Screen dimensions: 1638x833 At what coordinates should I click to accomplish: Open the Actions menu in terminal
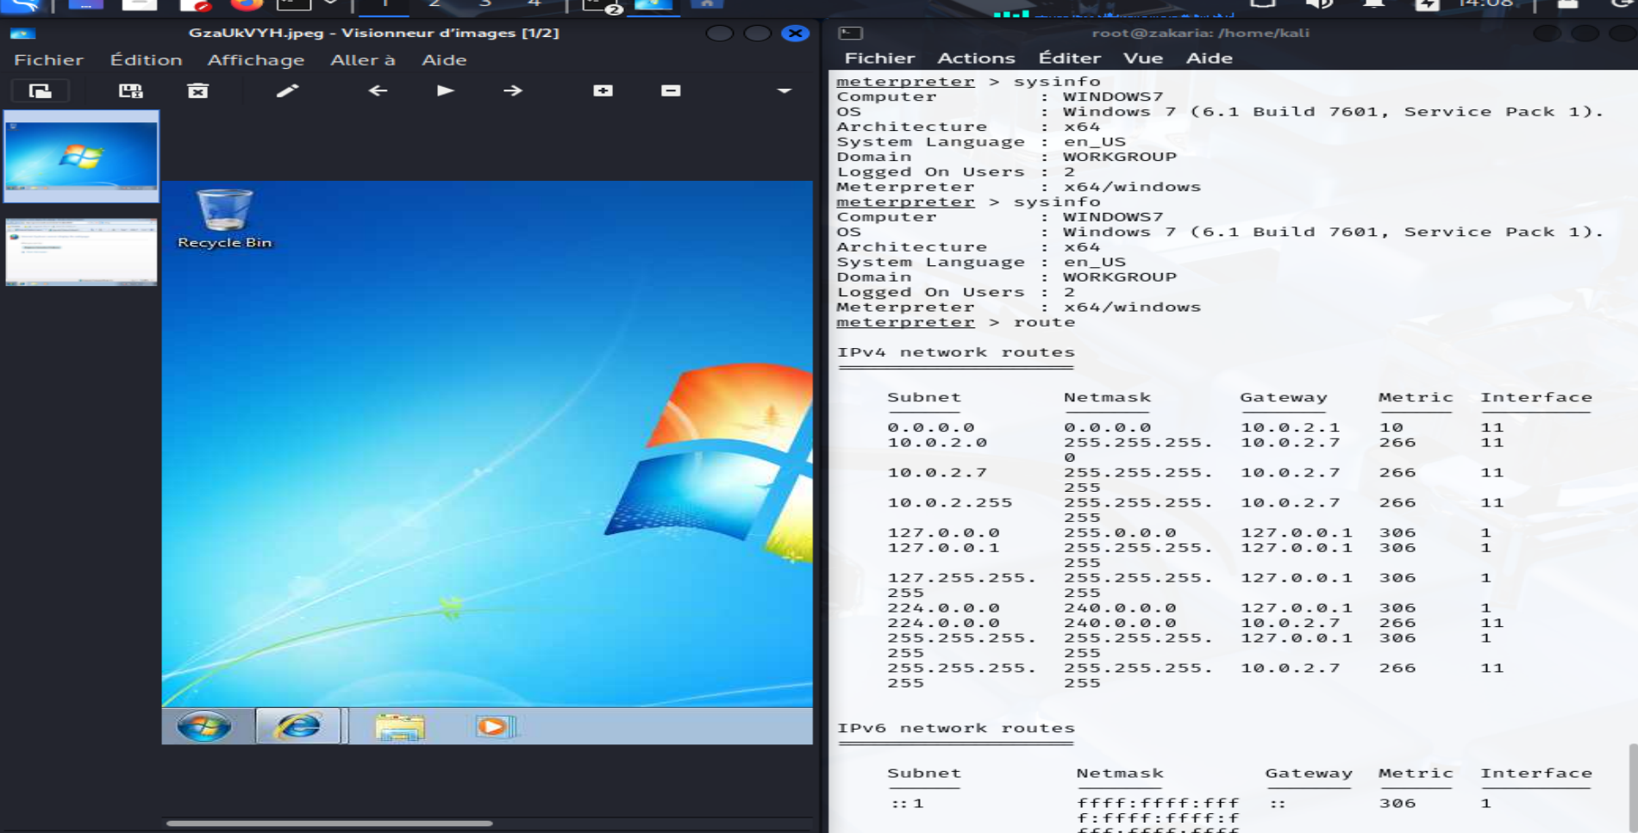coord(976,58)
